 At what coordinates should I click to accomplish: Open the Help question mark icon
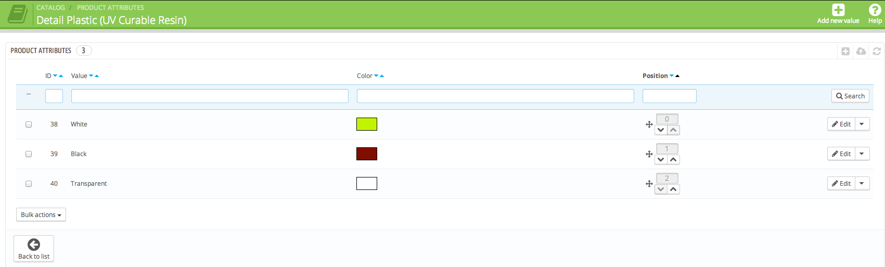(875, 10)
